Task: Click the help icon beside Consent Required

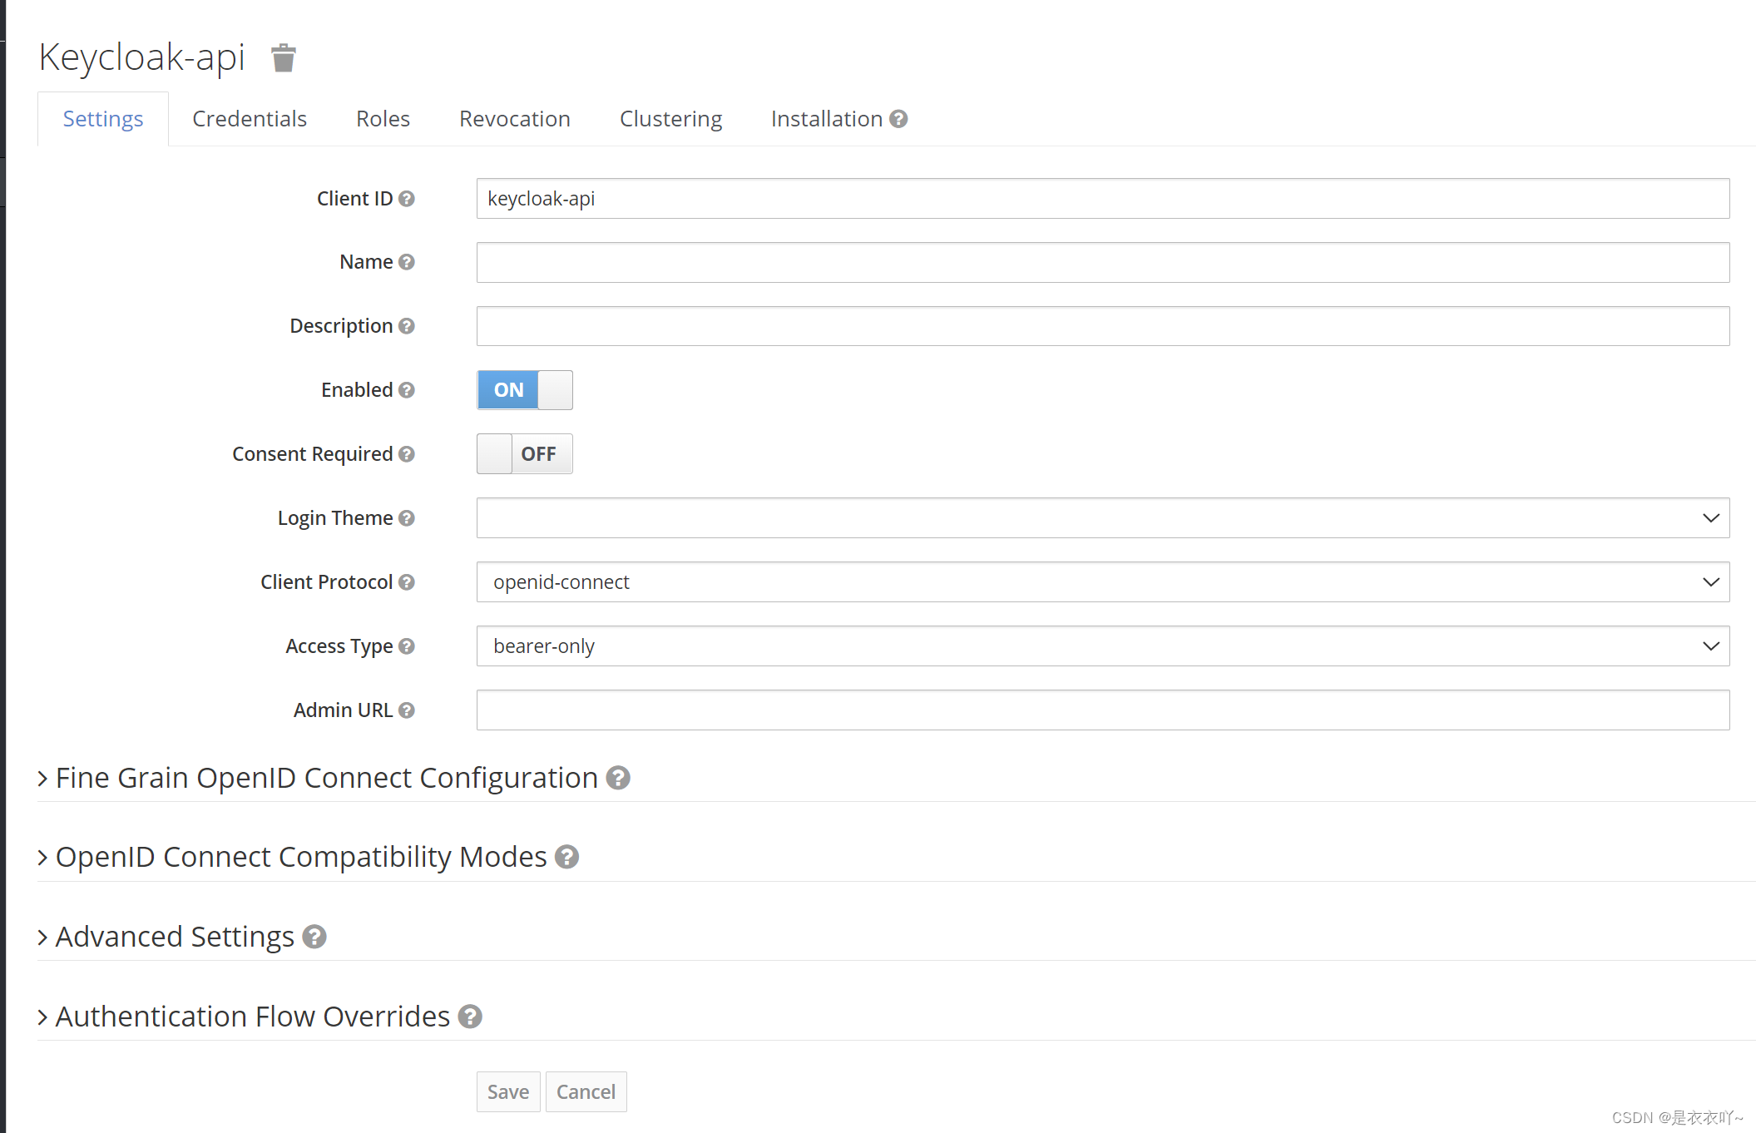Action: (406, 454)
